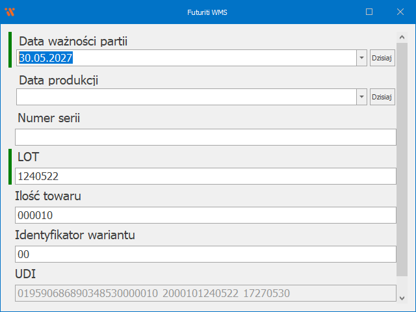Expand the Data produkcji date picker arrow

pos(361,97)
